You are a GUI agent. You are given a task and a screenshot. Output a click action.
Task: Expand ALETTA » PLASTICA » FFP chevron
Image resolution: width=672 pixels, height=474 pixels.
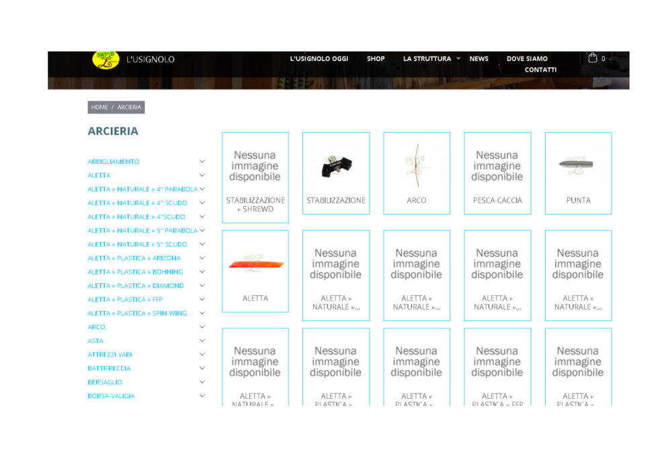202,299
